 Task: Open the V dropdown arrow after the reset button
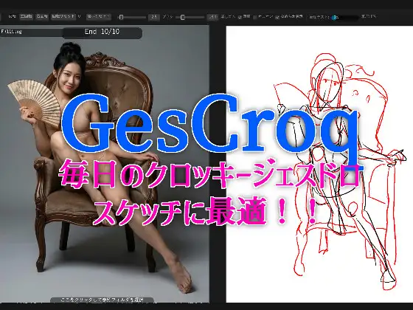click(80, 16)
